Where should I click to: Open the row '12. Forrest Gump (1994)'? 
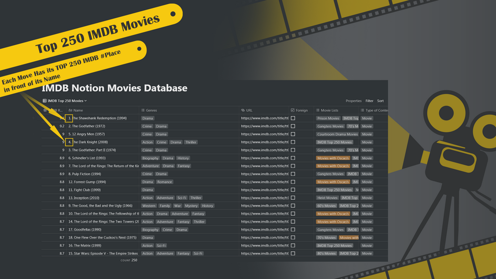pyautogui.click(x=87, y=182)
